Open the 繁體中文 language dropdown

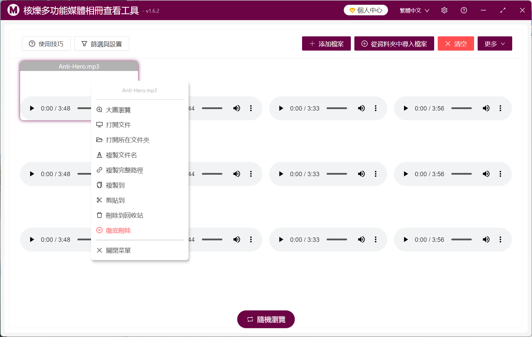[x=414, y=10]
